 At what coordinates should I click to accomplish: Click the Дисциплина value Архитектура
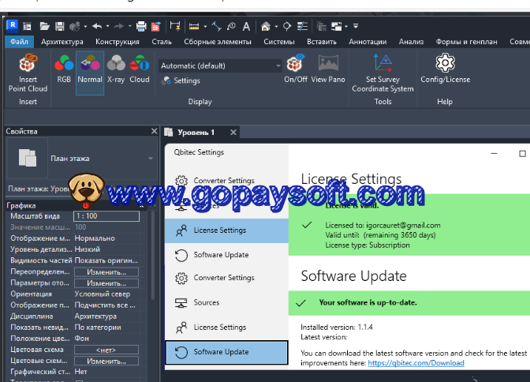[95, 316]
